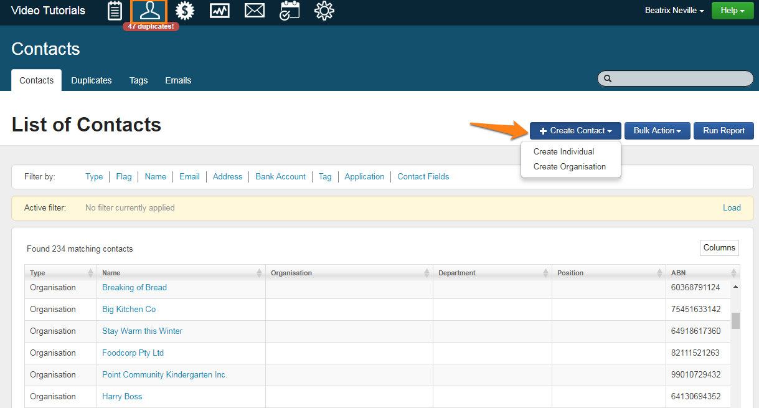Click the Contacts person icon in navbar
Screen dimensions: 759x408
(149, 11)
